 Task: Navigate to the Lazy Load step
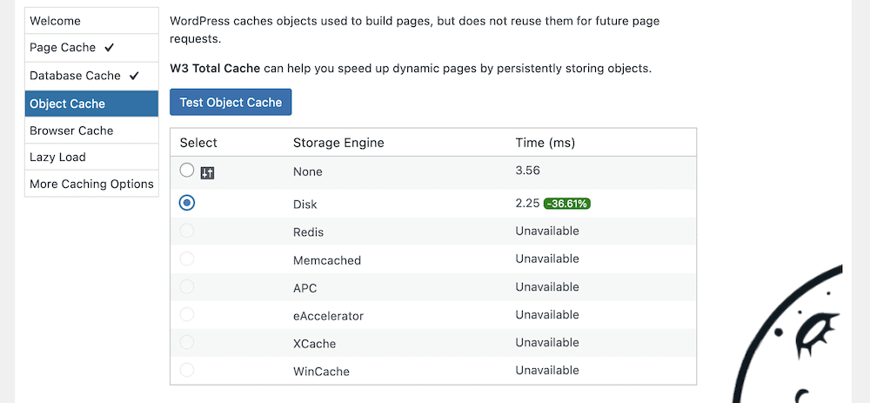coord(57,158)
